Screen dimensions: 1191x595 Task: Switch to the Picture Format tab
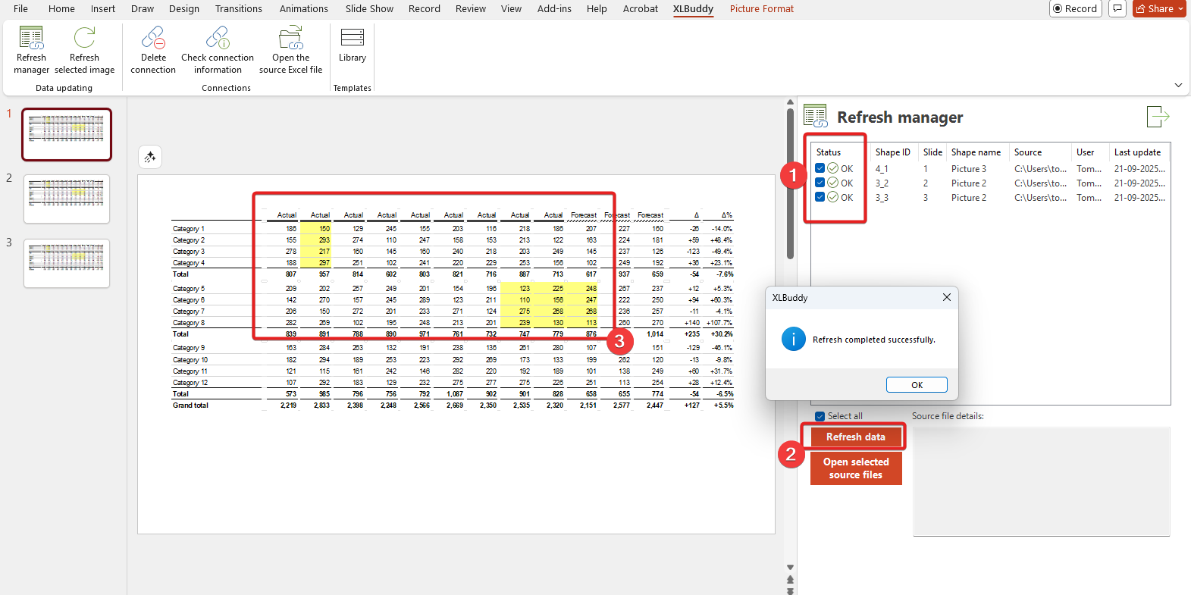click(761, 9)
